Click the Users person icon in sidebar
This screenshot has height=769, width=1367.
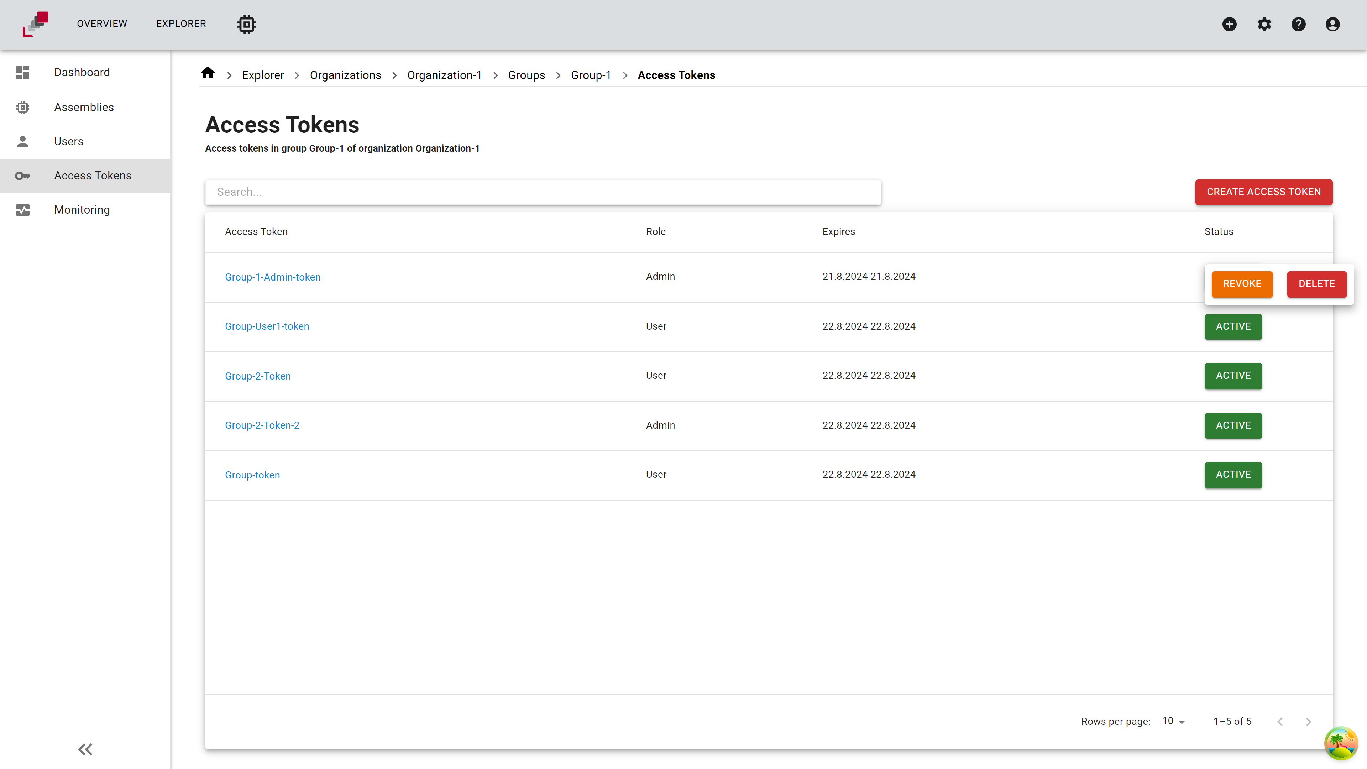(23, 141)
